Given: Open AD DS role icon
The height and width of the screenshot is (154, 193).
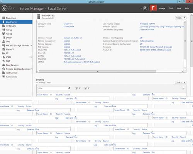Looking at the screenshot, I should [x=3, y=33].
